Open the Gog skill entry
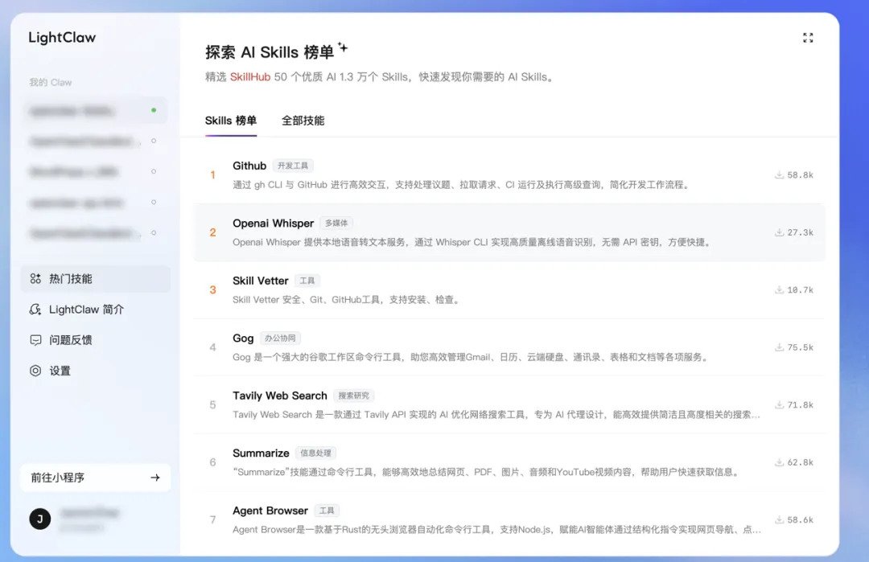869x562 pixels. tap(509, 347)
